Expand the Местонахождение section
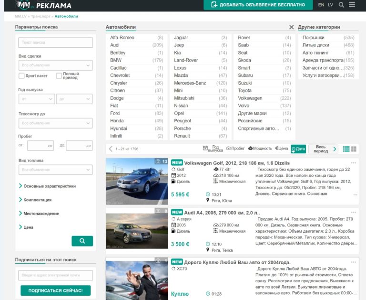The width and height of the screenshot is (366, 300). click(x=39, y=214)
